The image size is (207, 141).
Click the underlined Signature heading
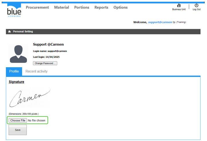(16, 82)
